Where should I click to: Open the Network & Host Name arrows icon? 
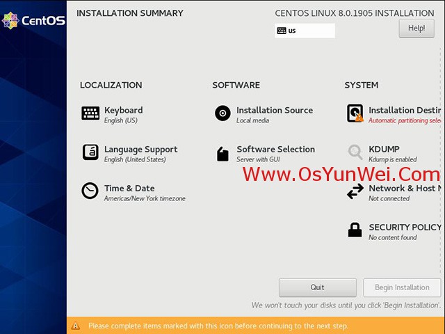pos(355,191)
